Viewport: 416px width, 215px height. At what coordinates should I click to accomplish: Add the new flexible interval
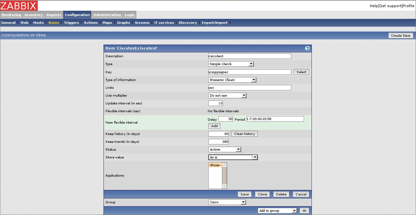click(214, 126)
